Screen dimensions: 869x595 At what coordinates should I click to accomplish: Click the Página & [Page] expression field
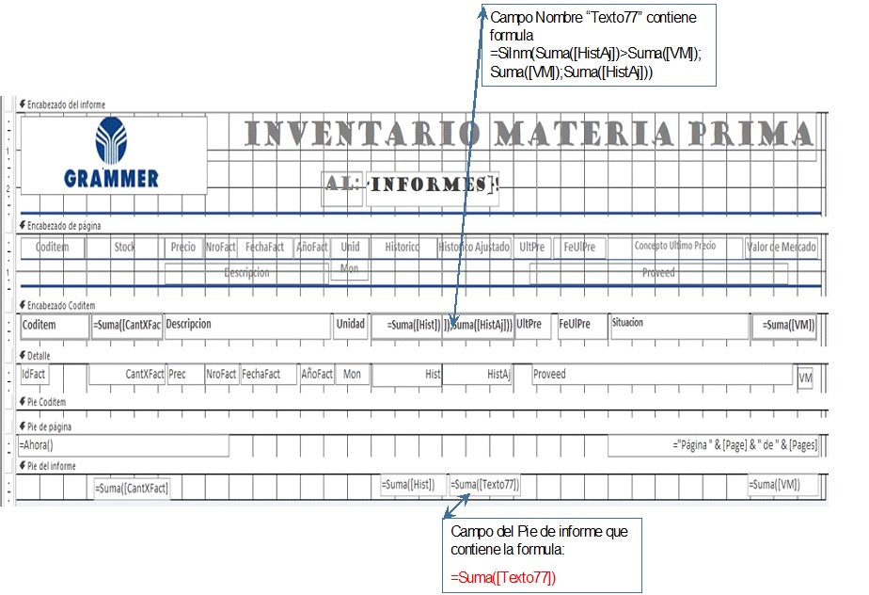(x=714, y=445)
